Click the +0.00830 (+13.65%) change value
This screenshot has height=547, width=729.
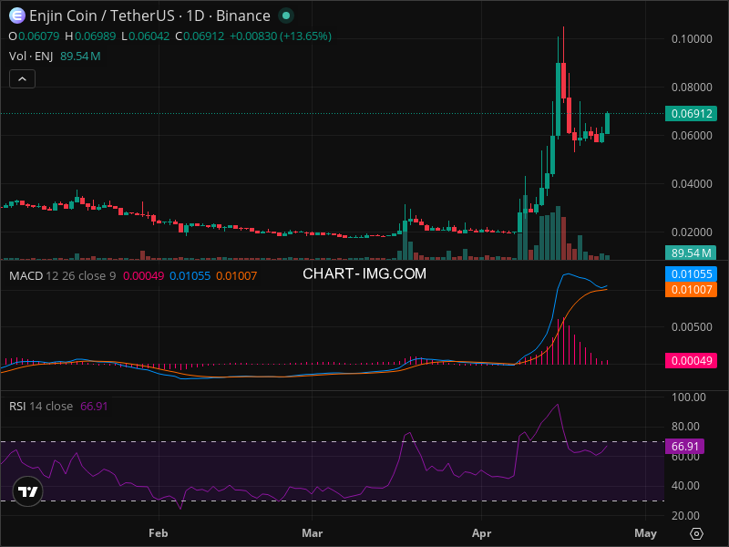[x=281, y=36]
